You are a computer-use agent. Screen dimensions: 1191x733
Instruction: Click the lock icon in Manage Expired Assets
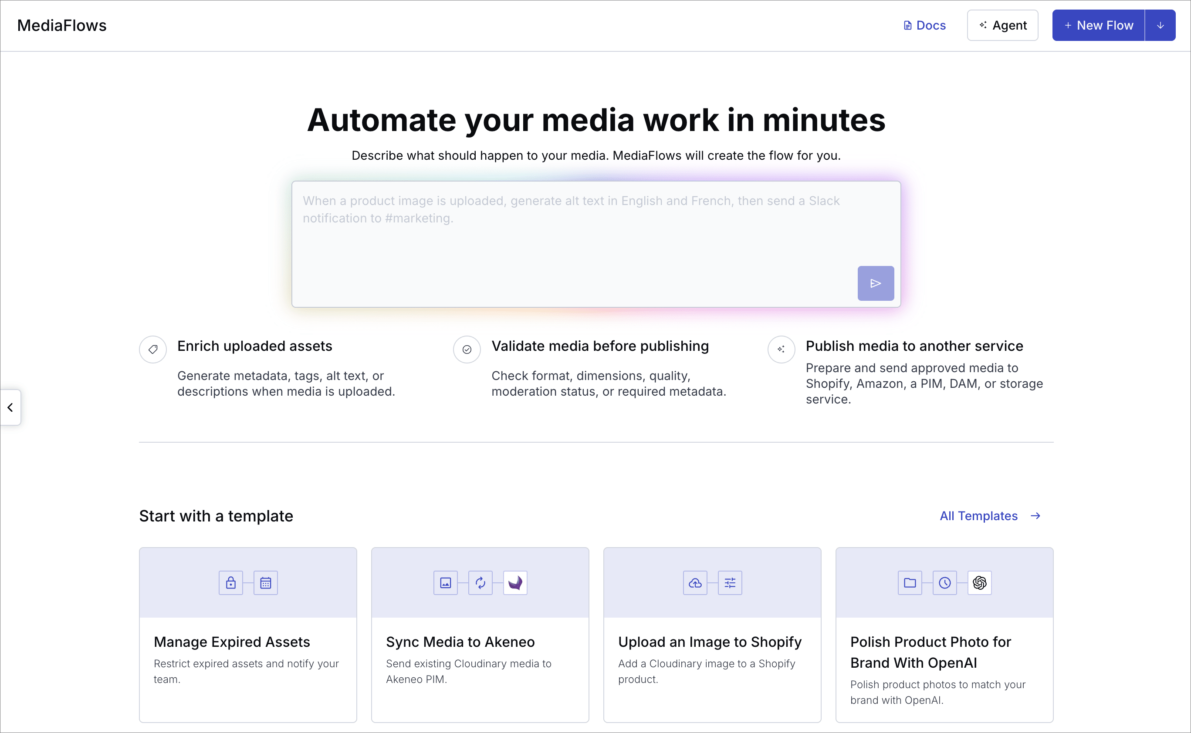click(231, 583)
